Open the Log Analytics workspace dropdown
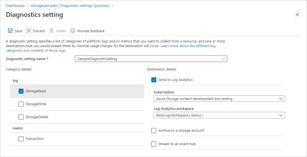The image size is (307, 157). [x=219, y=115]
